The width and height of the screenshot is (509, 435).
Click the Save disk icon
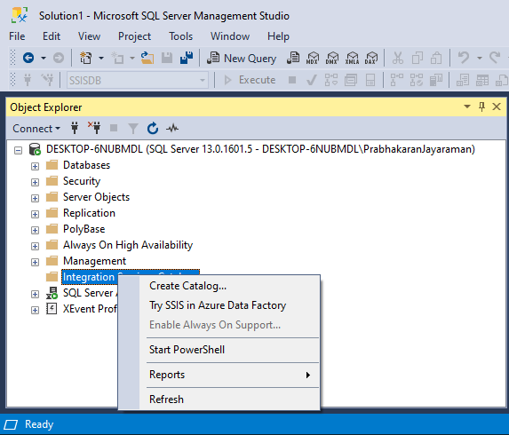click(x=167, y=58)
